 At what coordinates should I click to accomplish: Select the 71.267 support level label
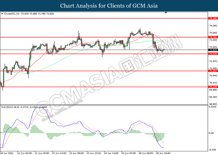[213, 71]
